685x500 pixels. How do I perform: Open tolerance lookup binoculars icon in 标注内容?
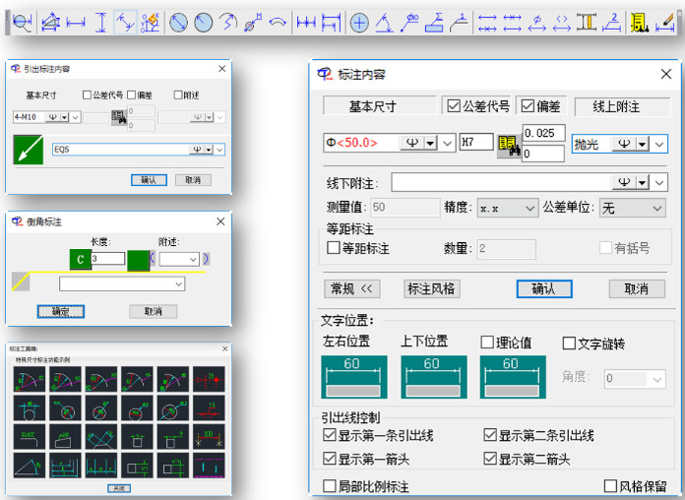coord(508,144)
